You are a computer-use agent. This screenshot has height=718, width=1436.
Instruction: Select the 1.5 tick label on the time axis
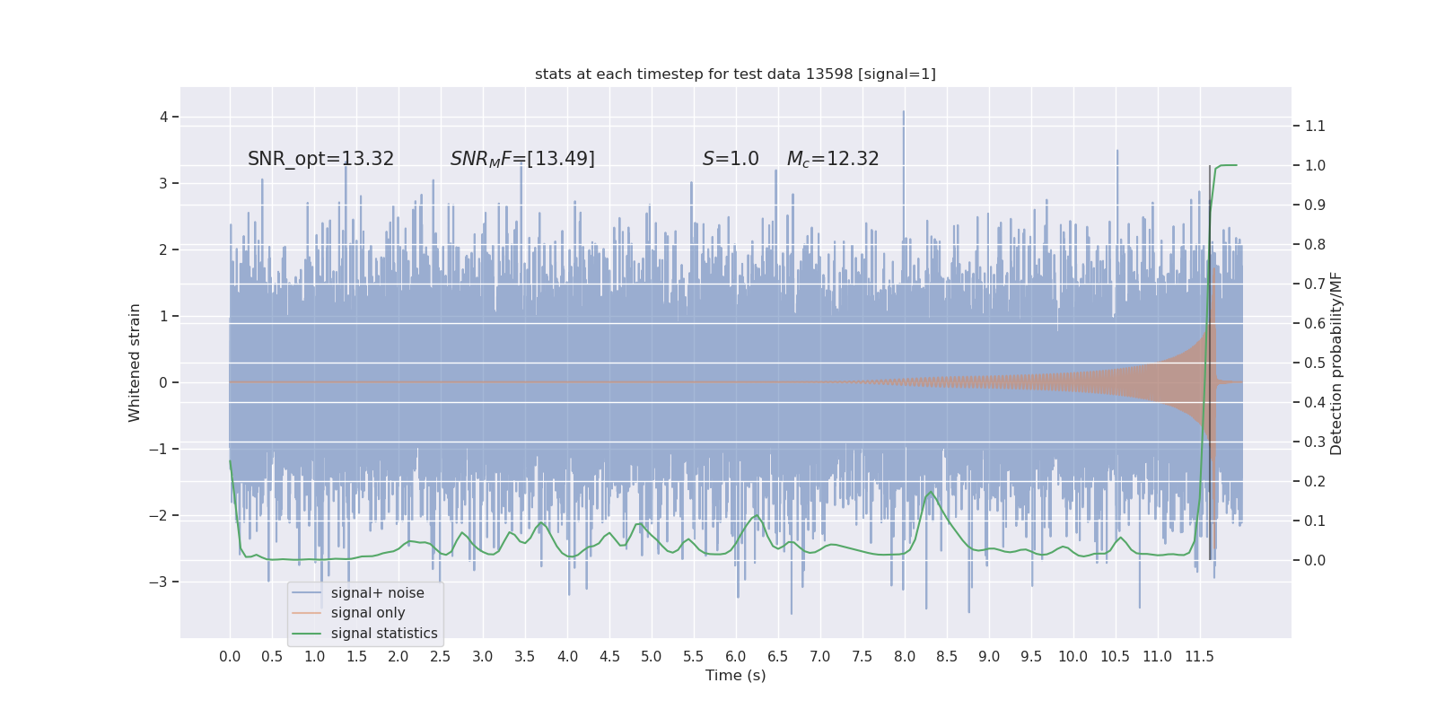click(356, 657)
